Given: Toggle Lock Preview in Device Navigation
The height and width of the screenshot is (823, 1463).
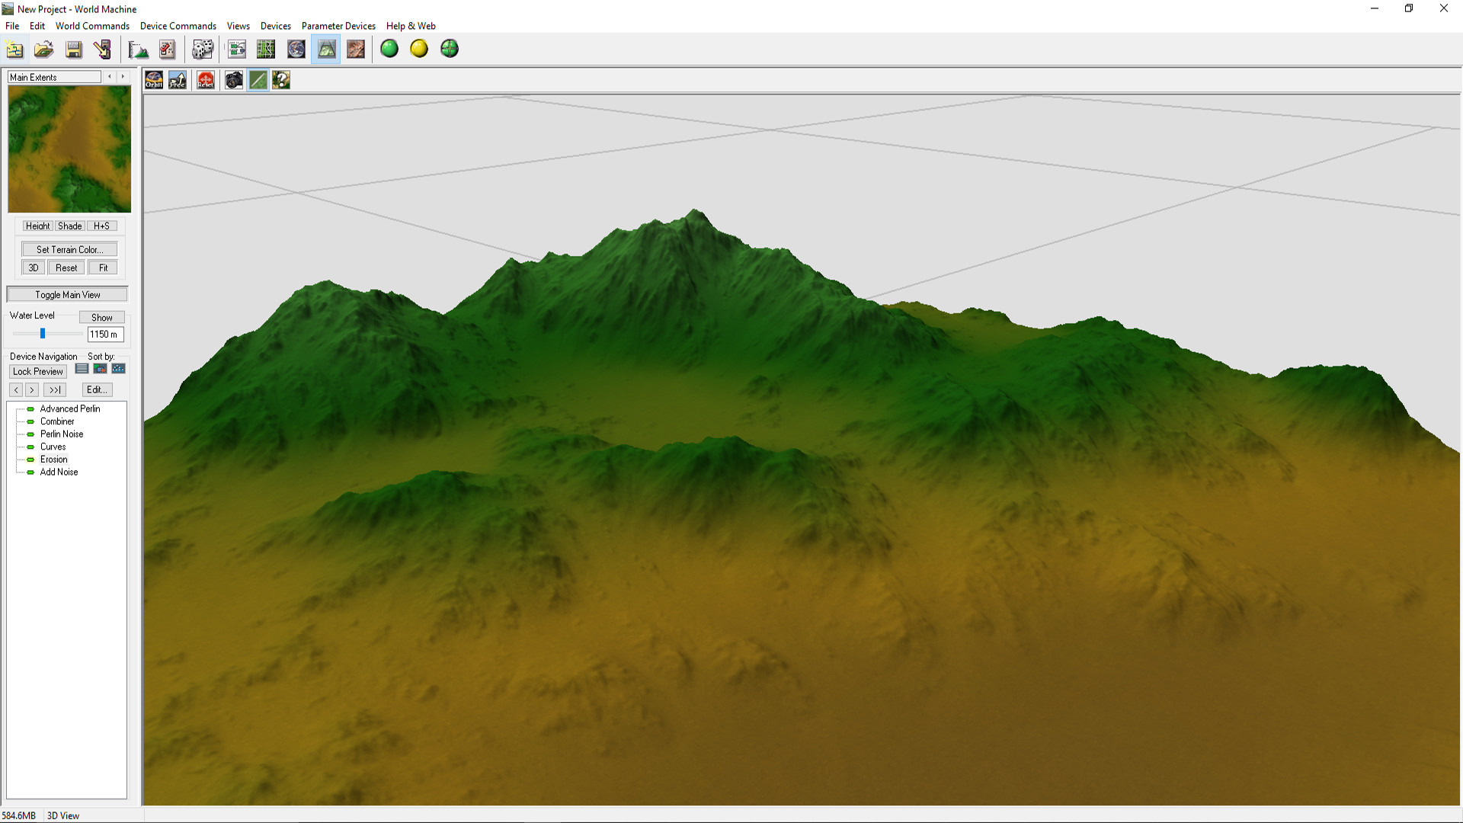Looking at the screenshot, I should pos(37,371).
